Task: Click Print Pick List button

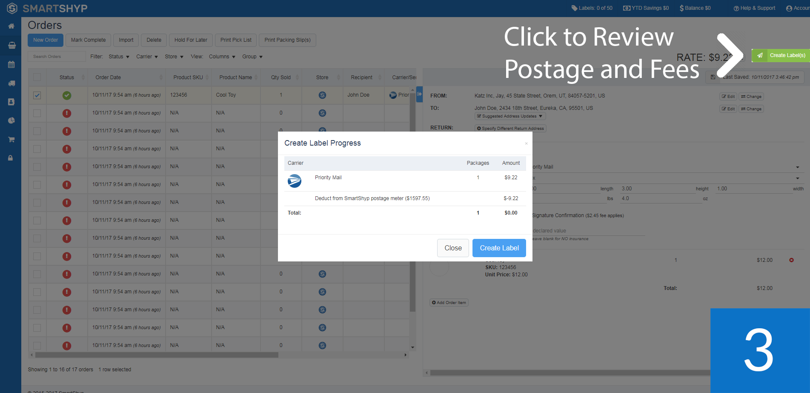Action: point(236,40)
